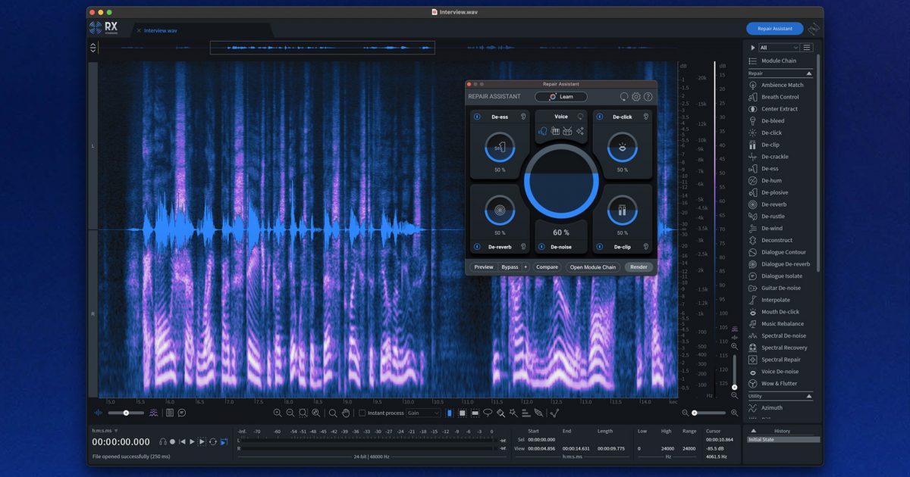Click Preview in Repair Assistant
This screenshot has width=910, height=477.
pos(483,267)
